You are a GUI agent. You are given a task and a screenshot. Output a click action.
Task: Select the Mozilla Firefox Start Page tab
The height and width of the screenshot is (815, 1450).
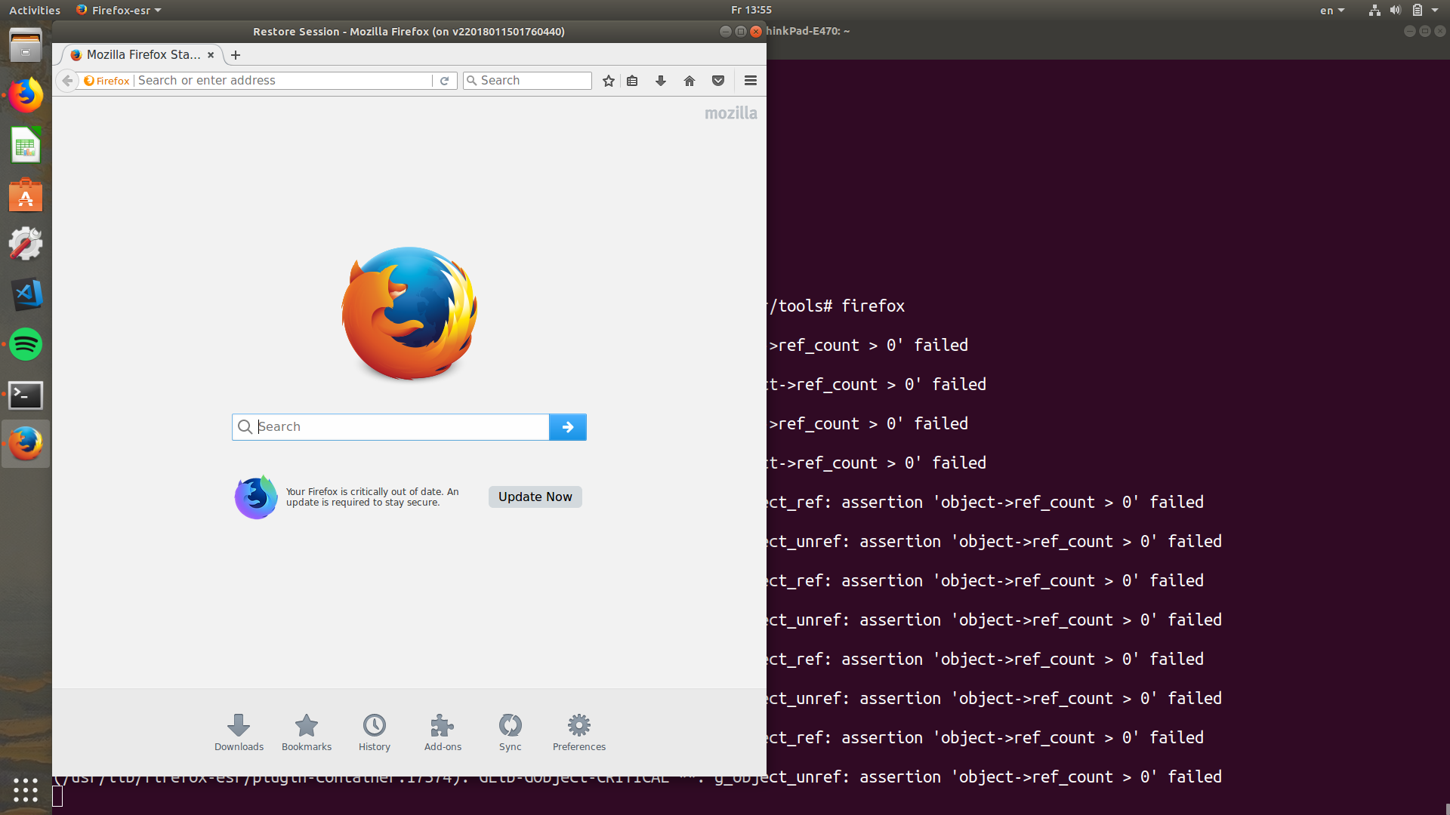(142, 55)
